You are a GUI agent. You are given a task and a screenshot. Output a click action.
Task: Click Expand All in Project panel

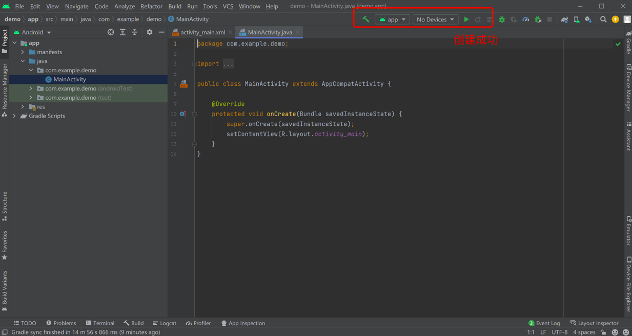[x=123, y=32]
